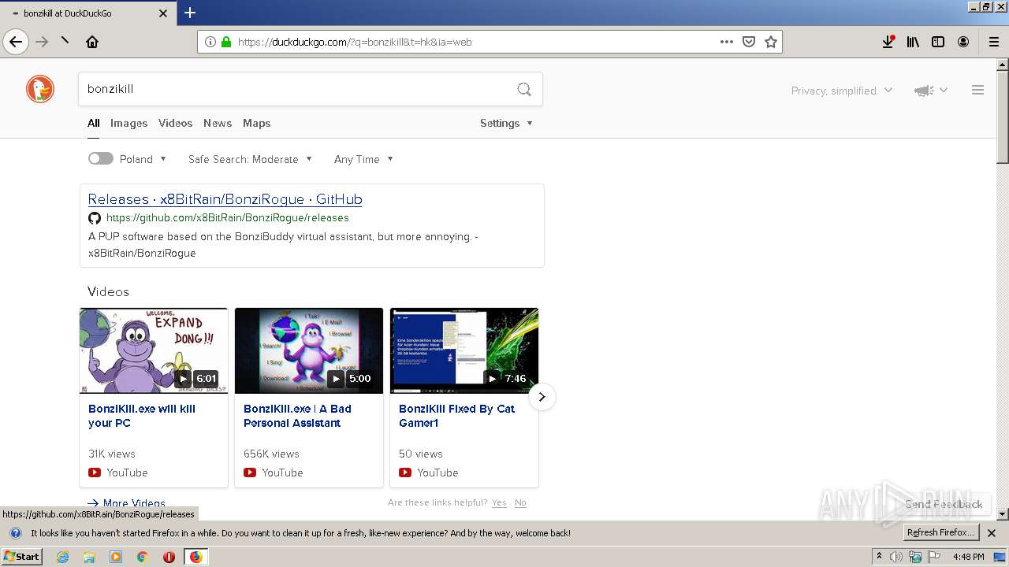Close the bonzikill browser tab
The height and width of the screenshot is (567, 1009).
(163, 13)
